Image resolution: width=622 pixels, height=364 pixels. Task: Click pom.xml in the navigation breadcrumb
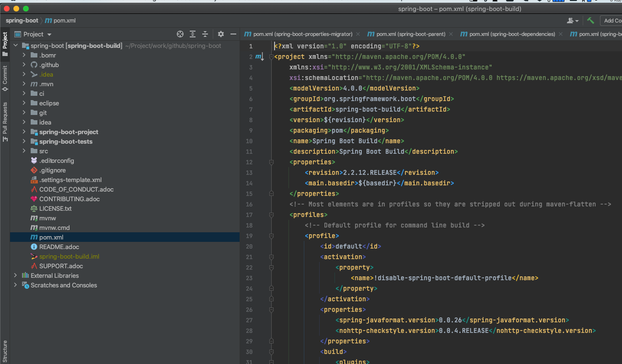click(x=60, y=21)
